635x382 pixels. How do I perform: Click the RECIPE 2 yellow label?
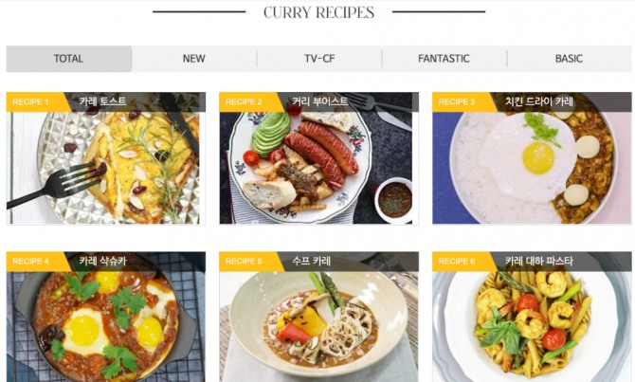pyautogui.click(x=248, y=102)
